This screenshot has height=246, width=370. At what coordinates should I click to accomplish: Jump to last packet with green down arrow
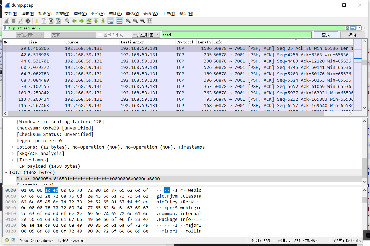[x=103, y=21]
